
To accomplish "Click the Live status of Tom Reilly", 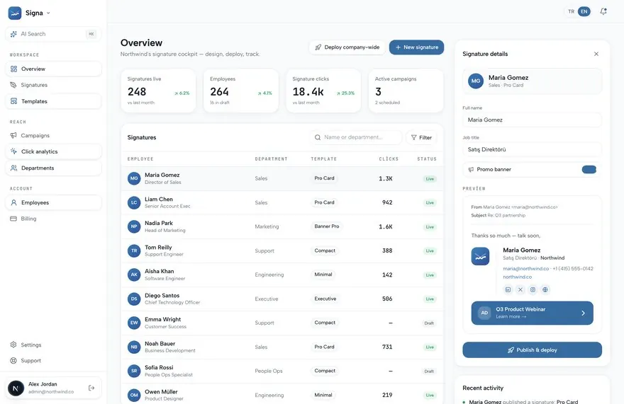I will (x=430, y=250).
